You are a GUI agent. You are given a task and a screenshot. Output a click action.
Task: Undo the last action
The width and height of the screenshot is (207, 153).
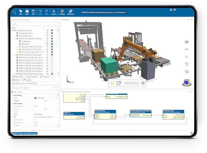(x=40, y=12)
